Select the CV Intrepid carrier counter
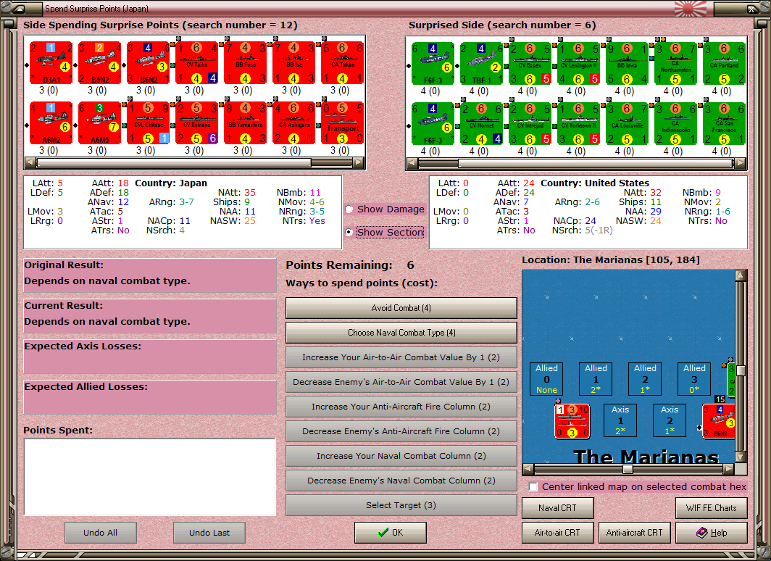The height and width of the screenshot is (561, 771). pos(530,123)
